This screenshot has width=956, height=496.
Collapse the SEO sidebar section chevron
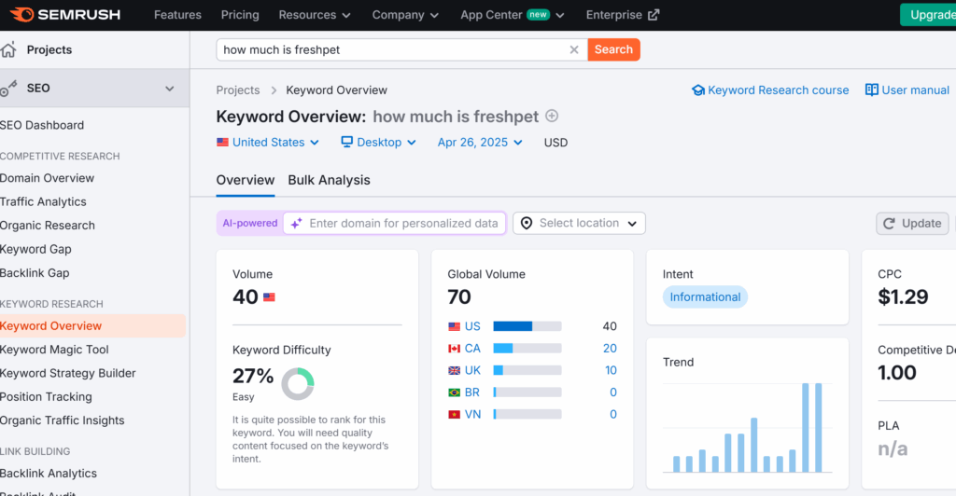170,89
